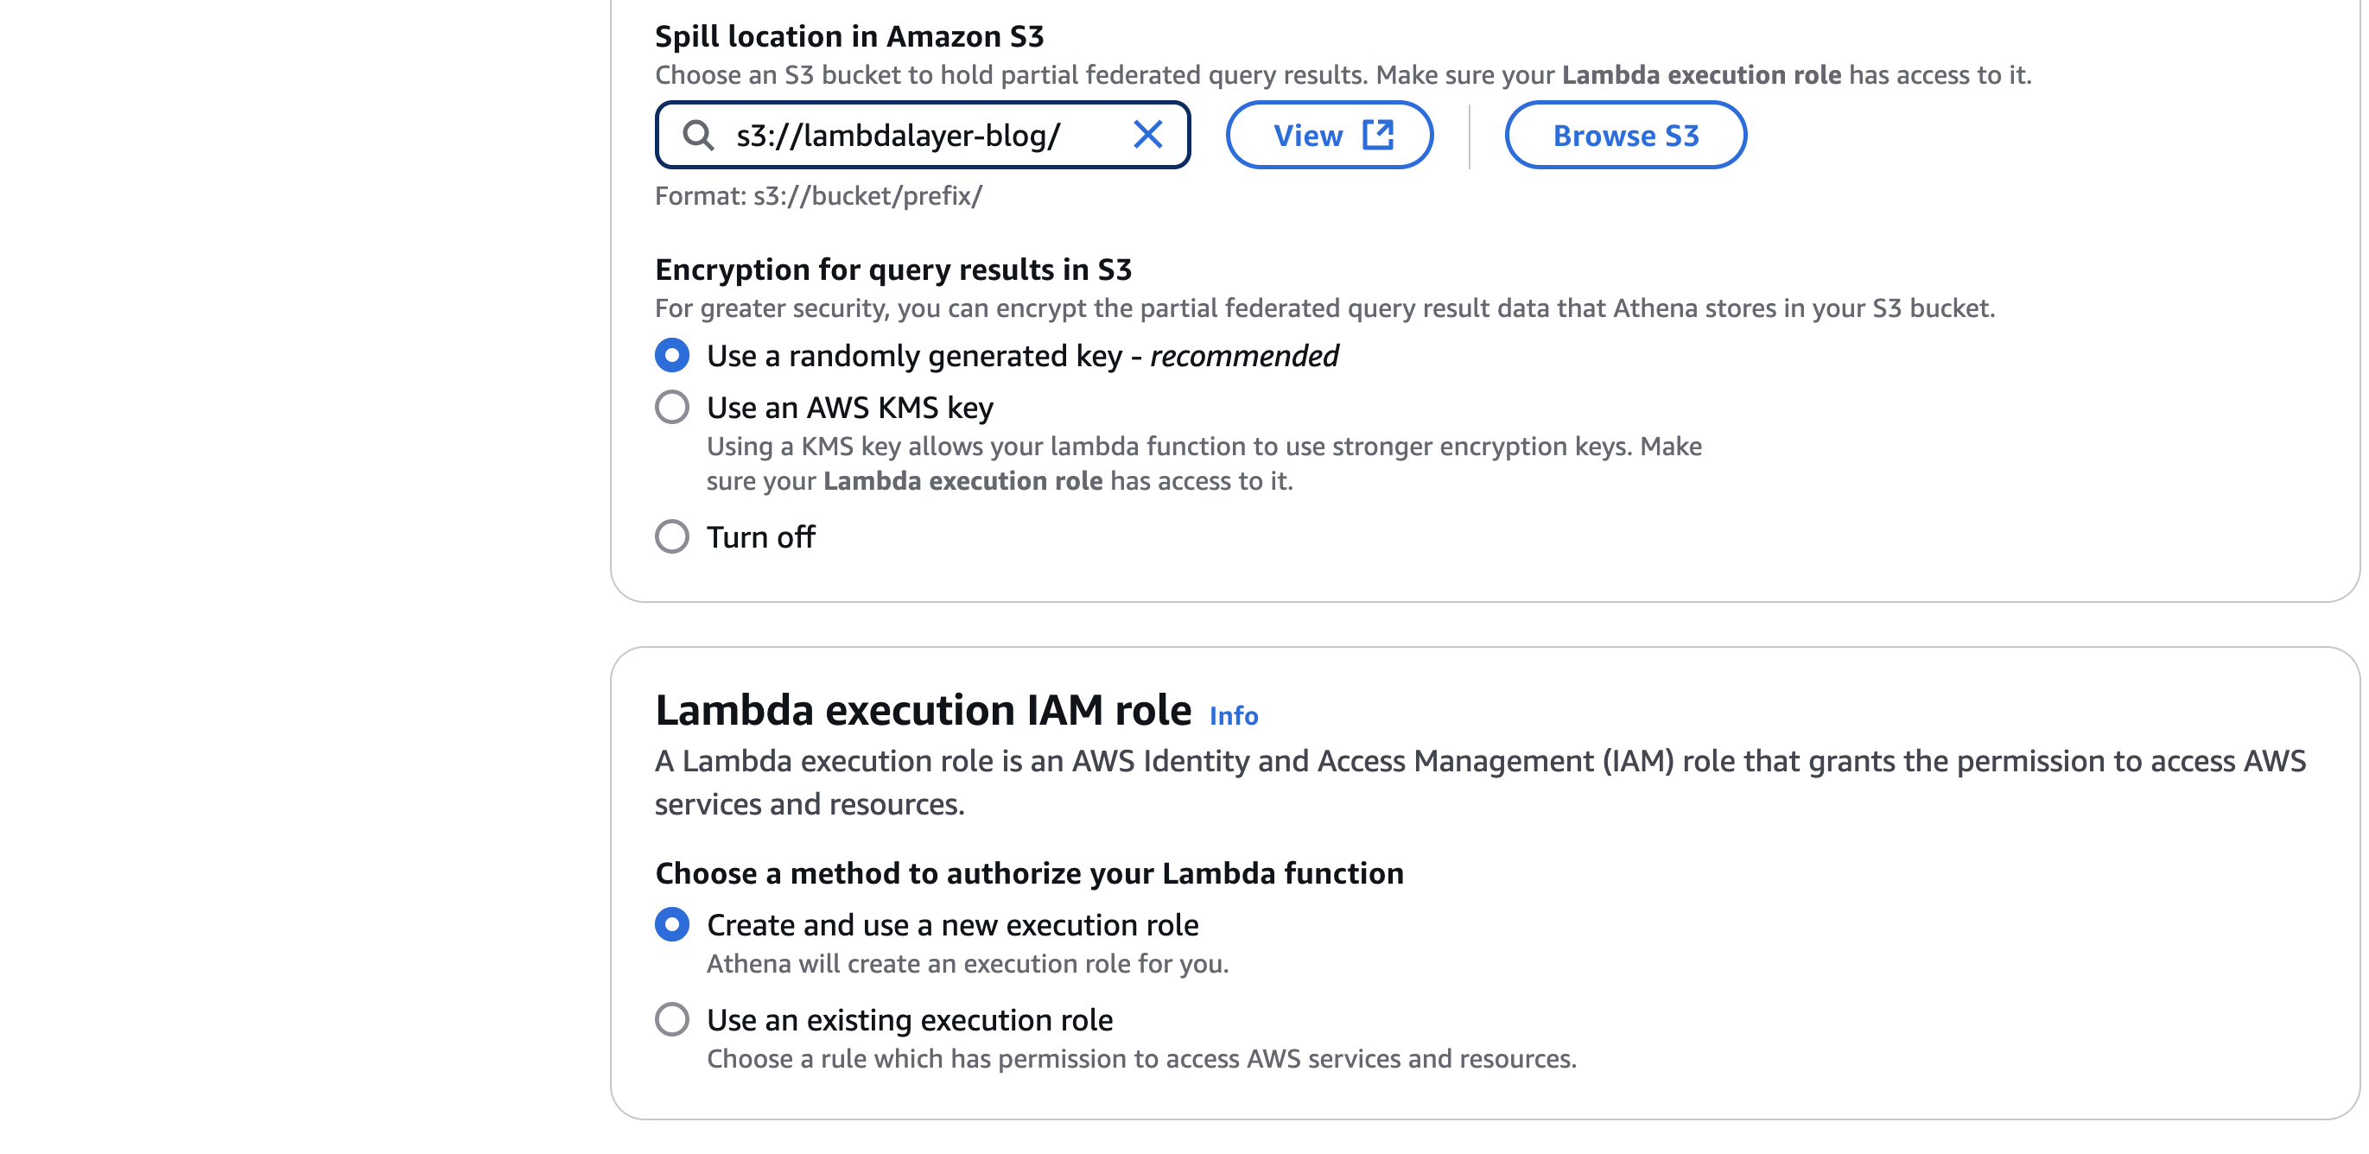Click the Format: s3://bucket/prefix/ hint text
The image size is (2369, 1154).
tap(817, 196)
